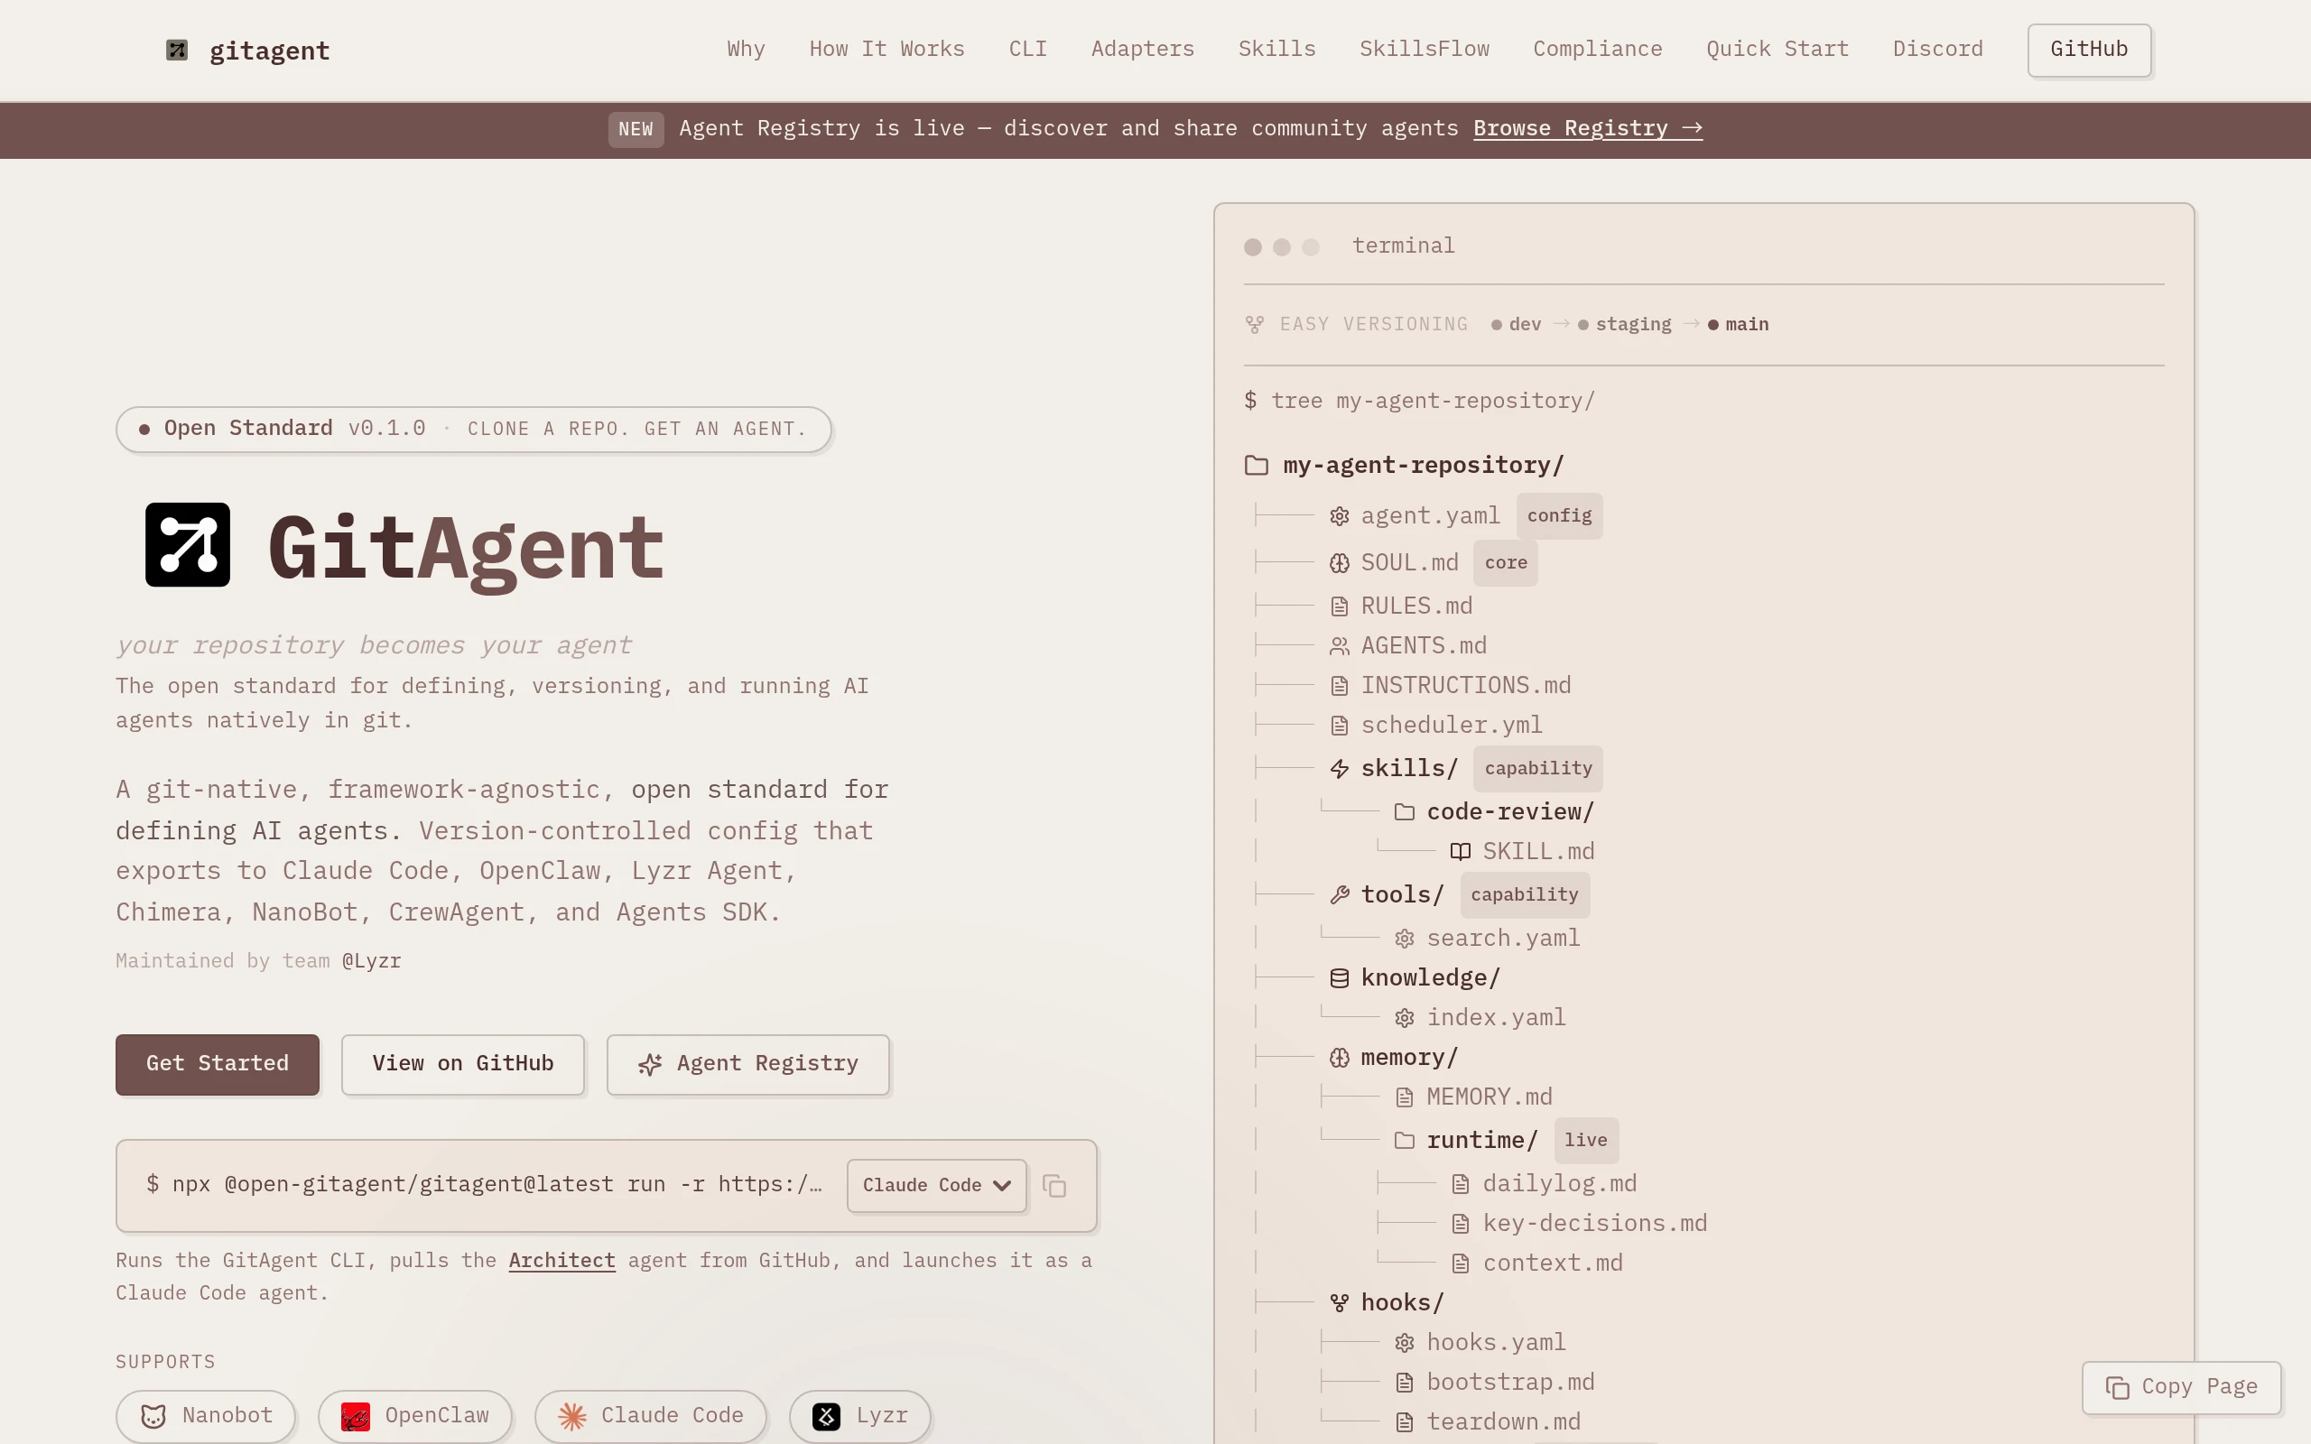
Task: Click the live tag next to runtime/
Action: point(1585,1140)
